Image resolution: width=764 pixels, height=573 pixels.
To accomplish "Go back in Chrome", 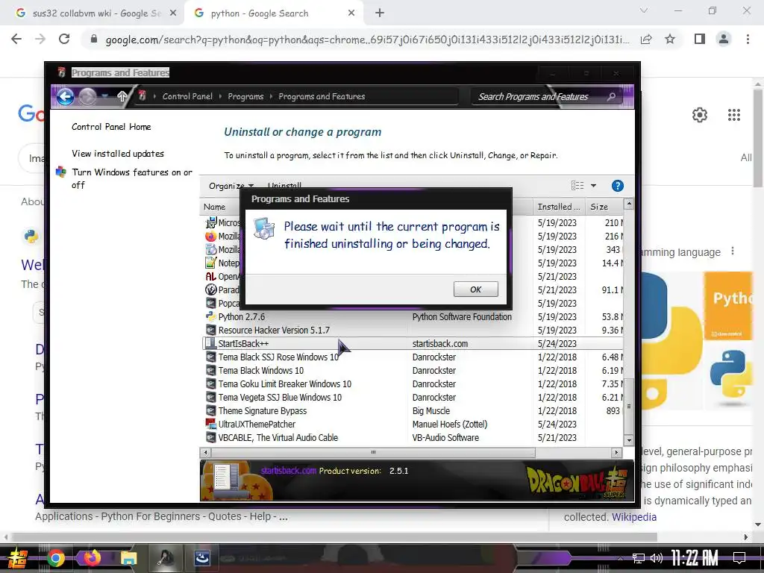I will pyautogui.click(x=16, y=39).
